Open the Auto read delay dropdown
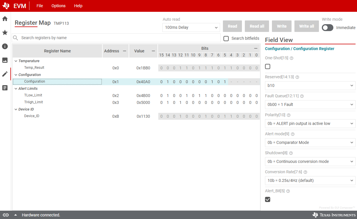 [191, 27]
